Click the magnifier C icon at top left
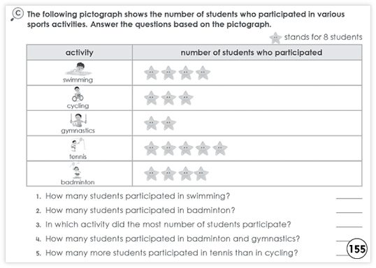Image resolution: width=376 pixels, height=268 pixels. coord(17,15)
